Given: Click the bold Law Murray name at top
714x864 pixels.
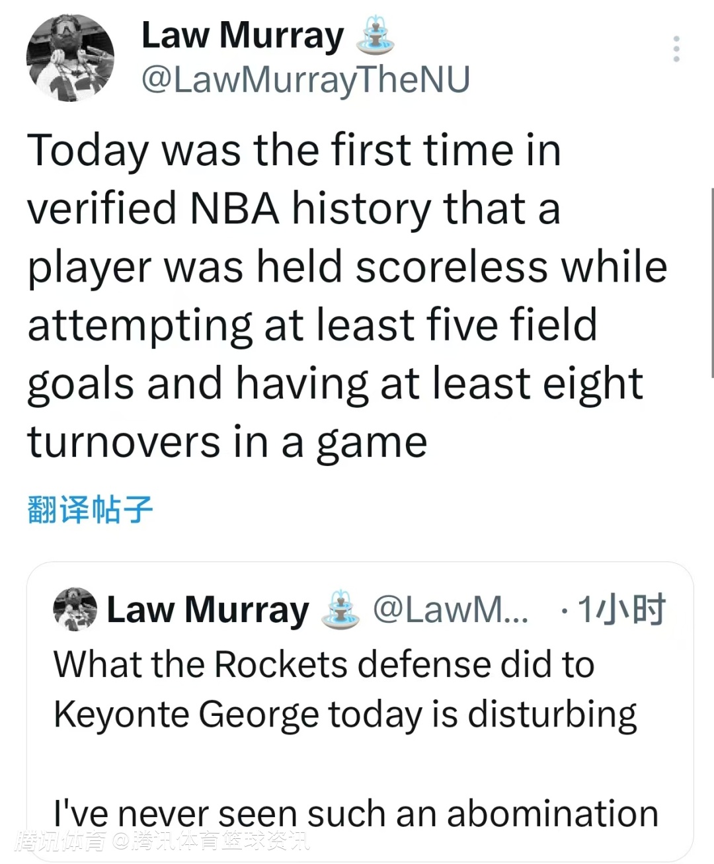Looking at the screenshot, I should pyautogui.click(x=243, y=36).
